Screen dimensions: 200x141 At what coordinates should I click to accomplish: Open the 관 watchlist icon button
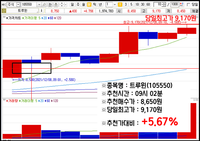(x=50, y=5)
